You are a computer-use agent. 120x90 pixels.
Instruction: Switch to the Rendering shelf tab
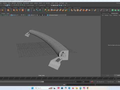click(22, 8)
